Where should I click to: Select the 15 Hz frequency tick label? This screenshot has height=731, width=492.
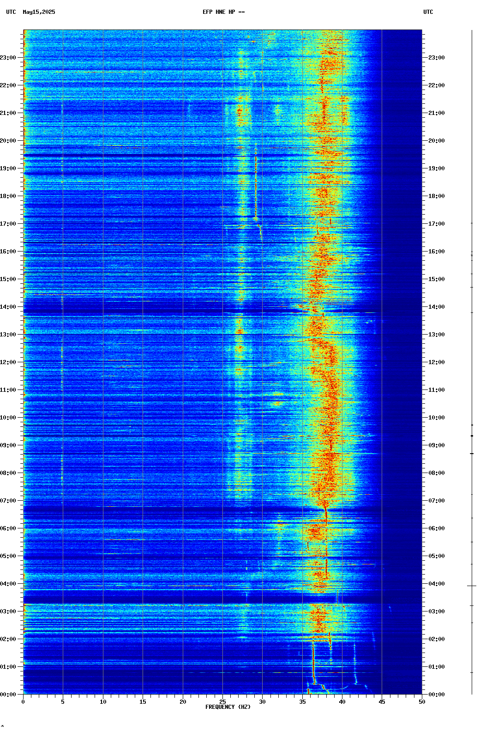pyautogui.click(x=143, y=702)
